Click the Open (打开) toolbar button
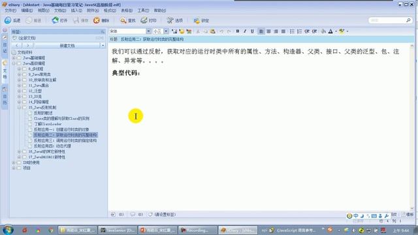The width and height of the screenshot is (418, 235). [59, 20]
